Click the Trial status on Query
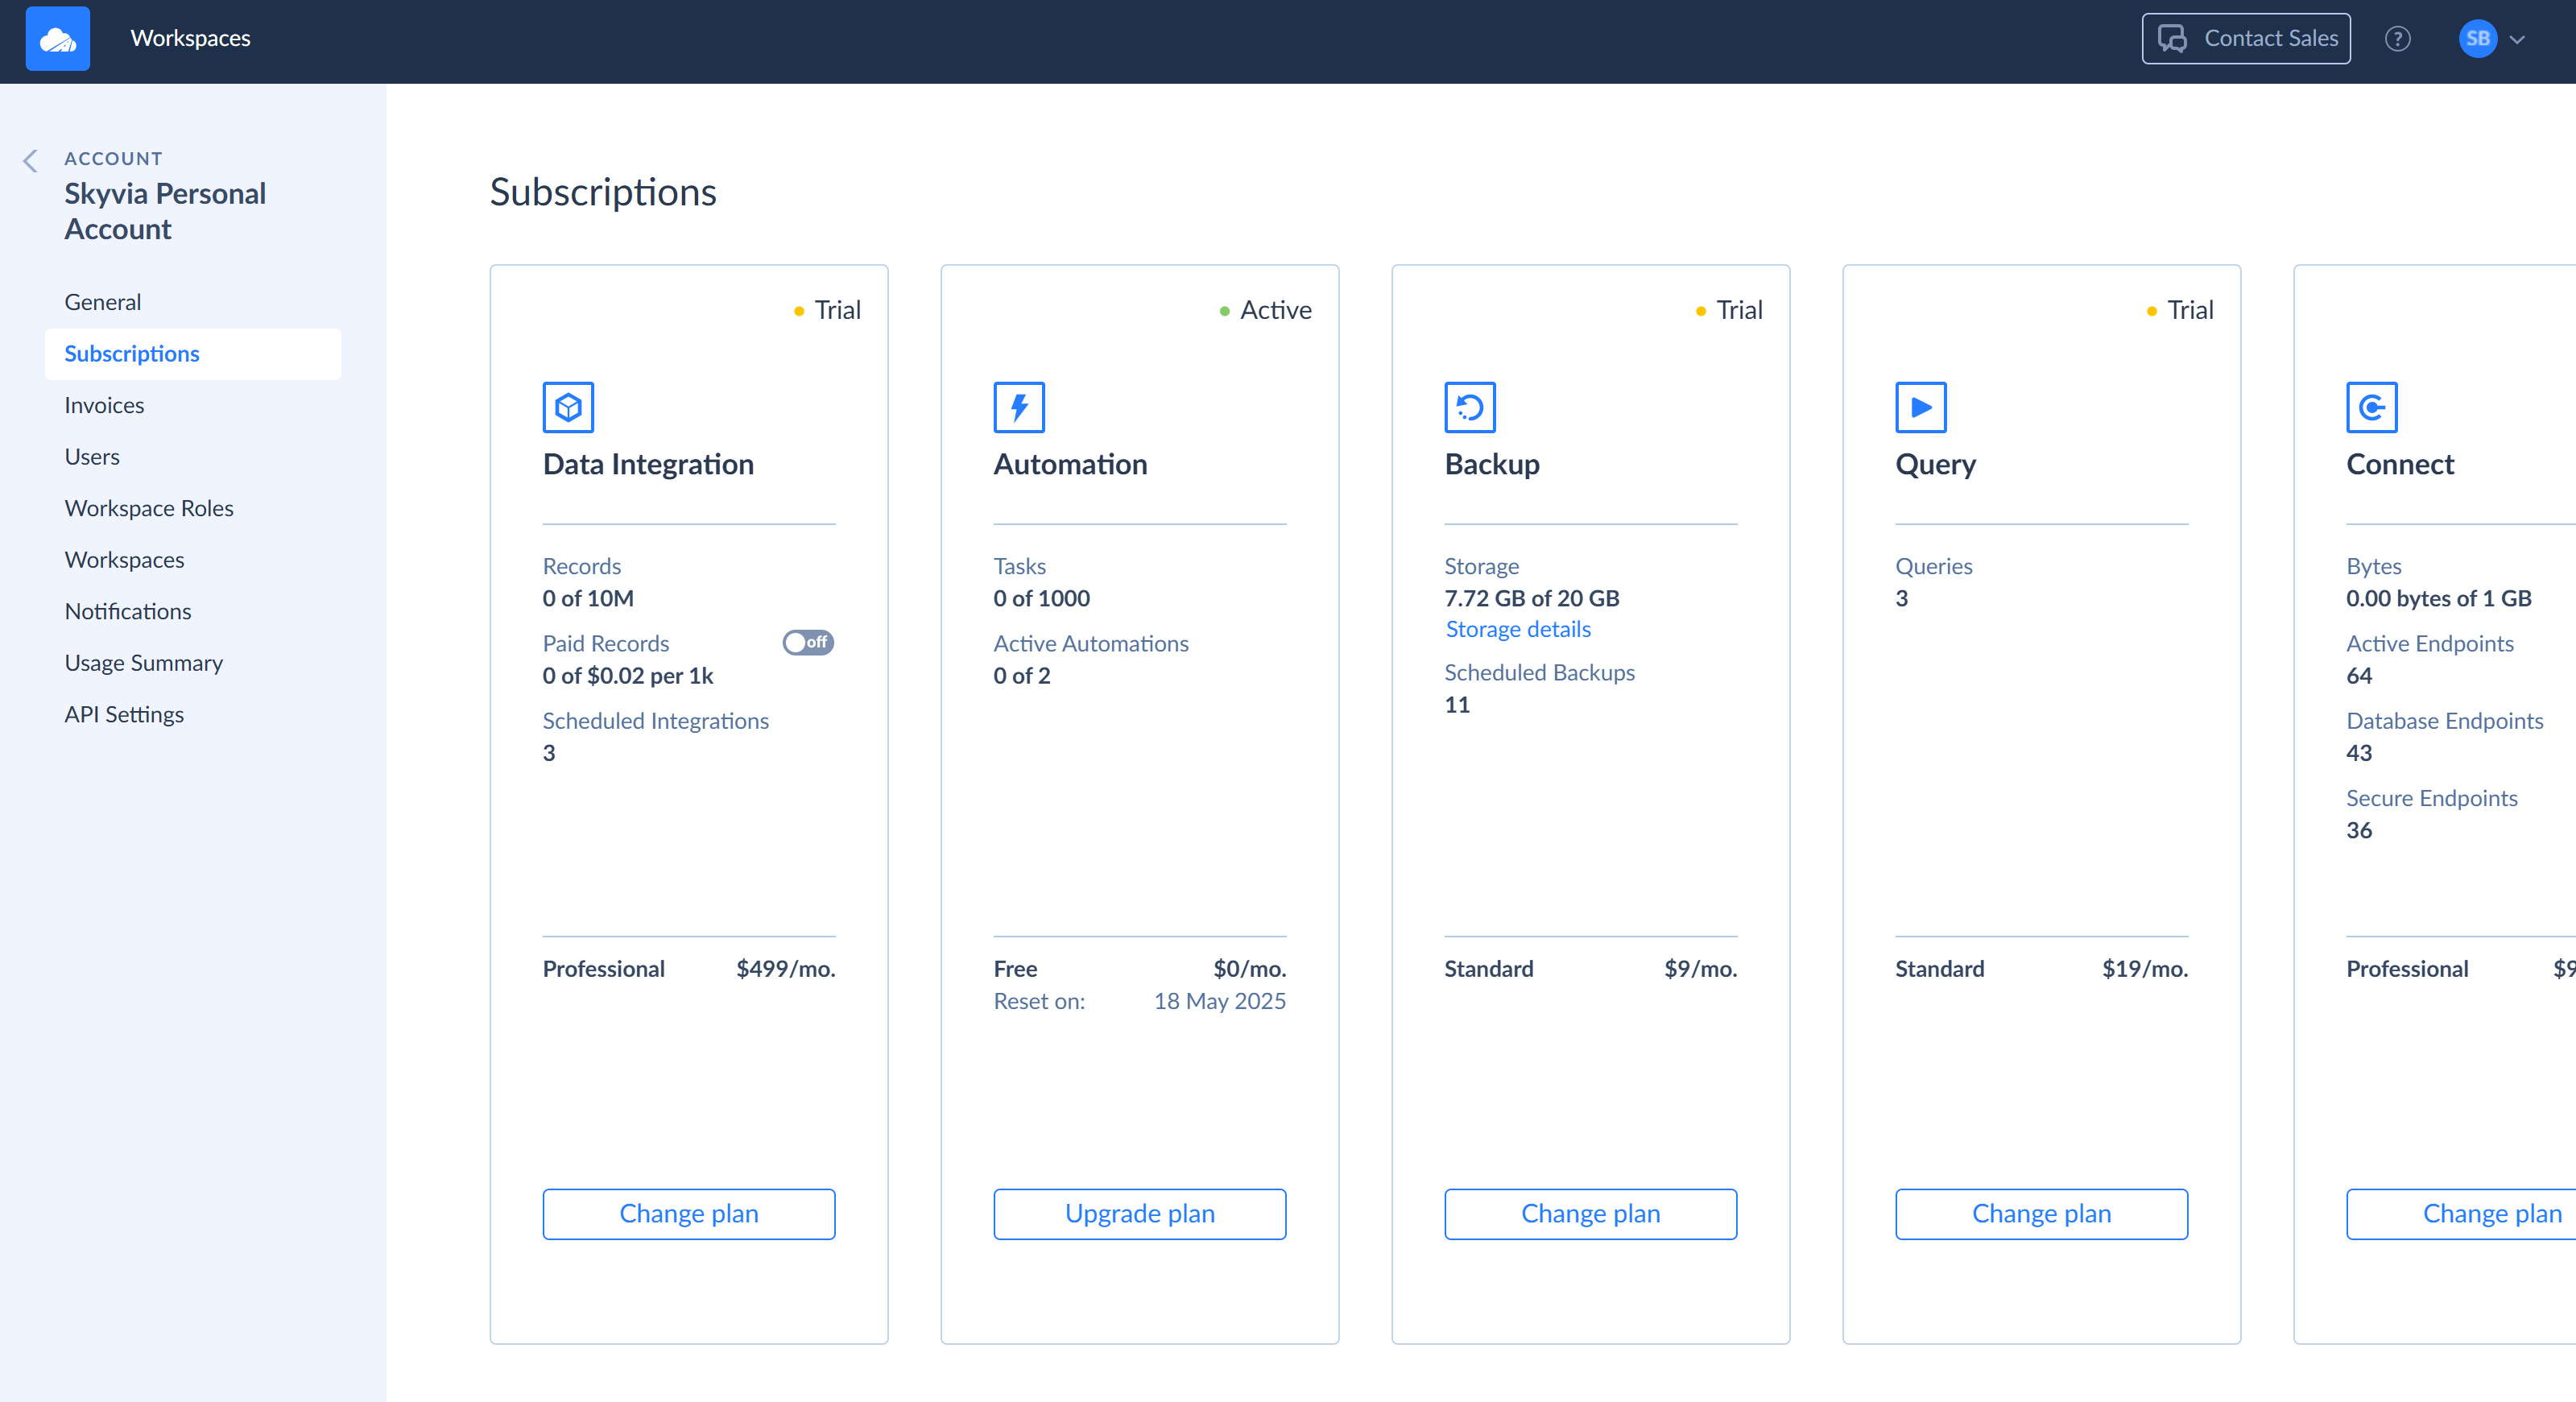The height and width of the screenshot is (1402, 2576). 2190,310
